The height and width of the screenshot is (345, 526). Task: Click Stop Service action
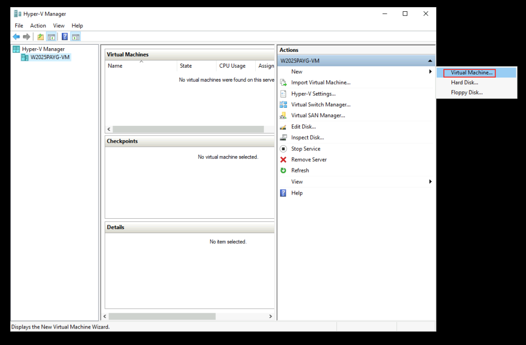pos(306,148)
